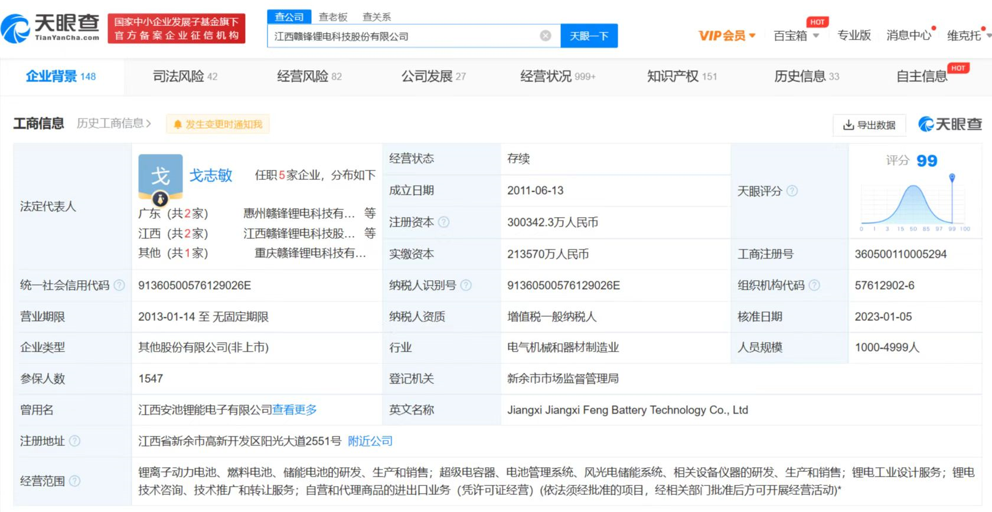992x512 pixels.
Task: Expand the 维克托 user menu
Action: coord(968,36)
